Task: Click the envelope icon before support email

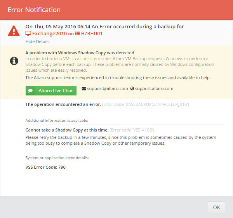Action: (84, 88)
